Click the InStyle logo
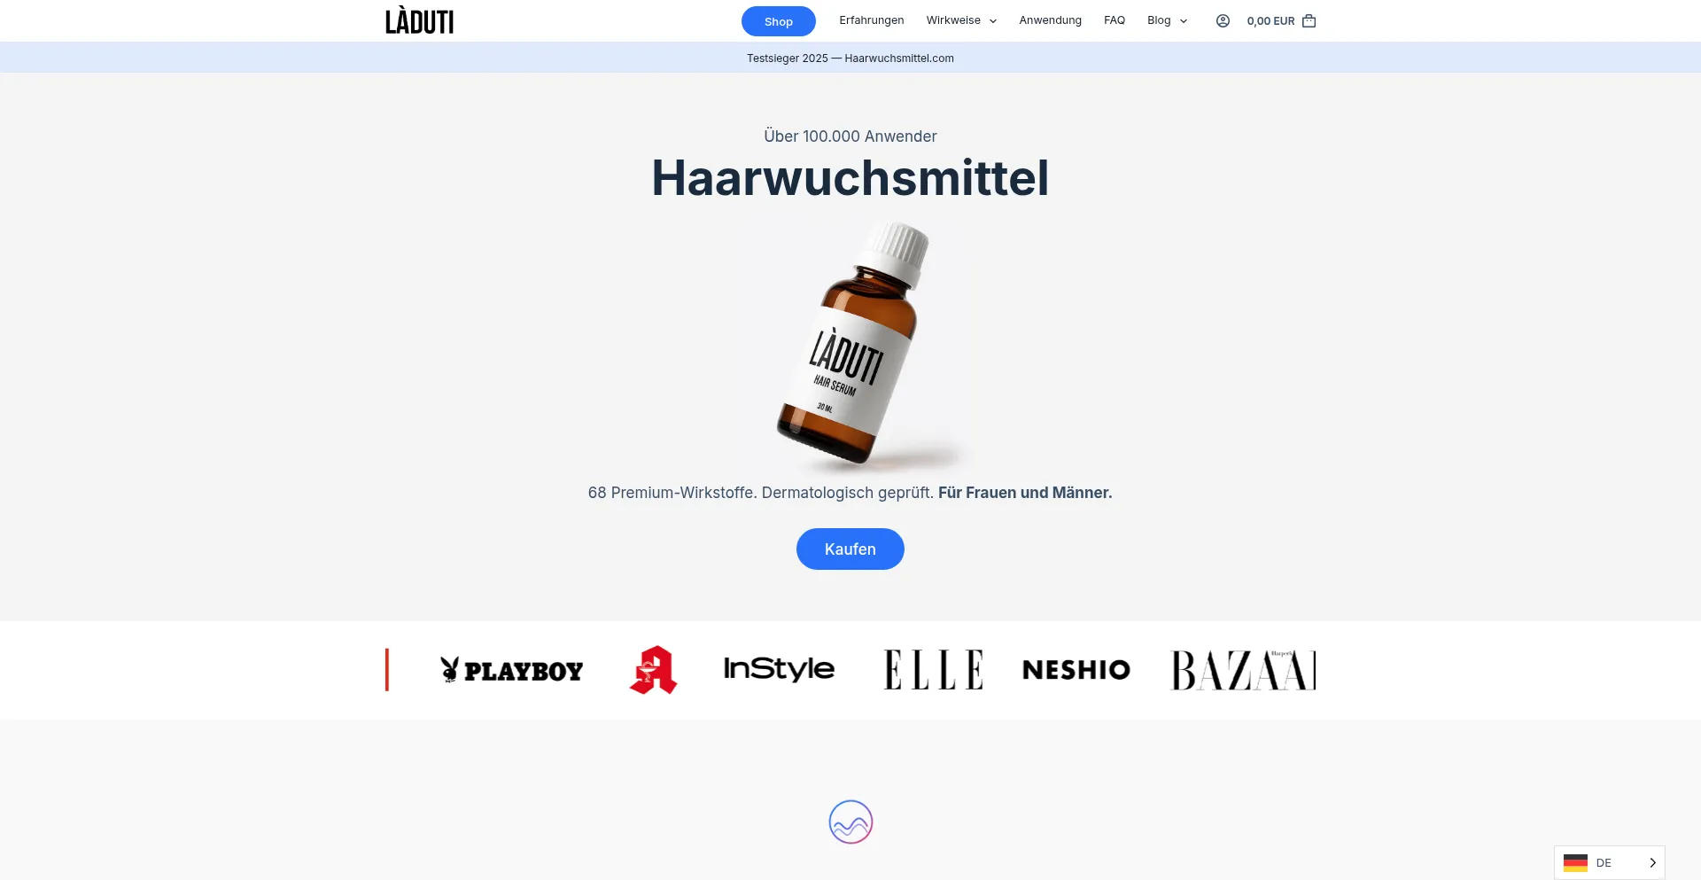The height and width of the screenshot is (880, 1701). click(x=779, y=669)
